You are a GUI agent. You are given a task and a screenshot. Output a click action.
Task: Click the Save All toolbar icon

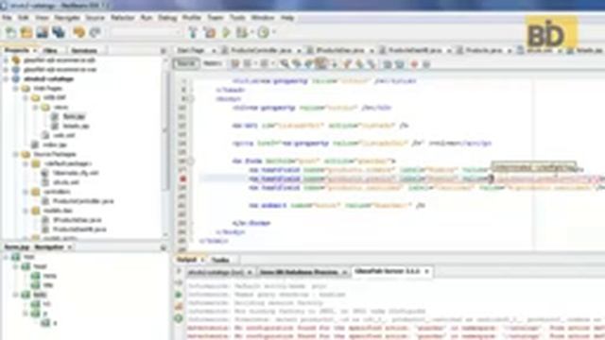(59, 33)
